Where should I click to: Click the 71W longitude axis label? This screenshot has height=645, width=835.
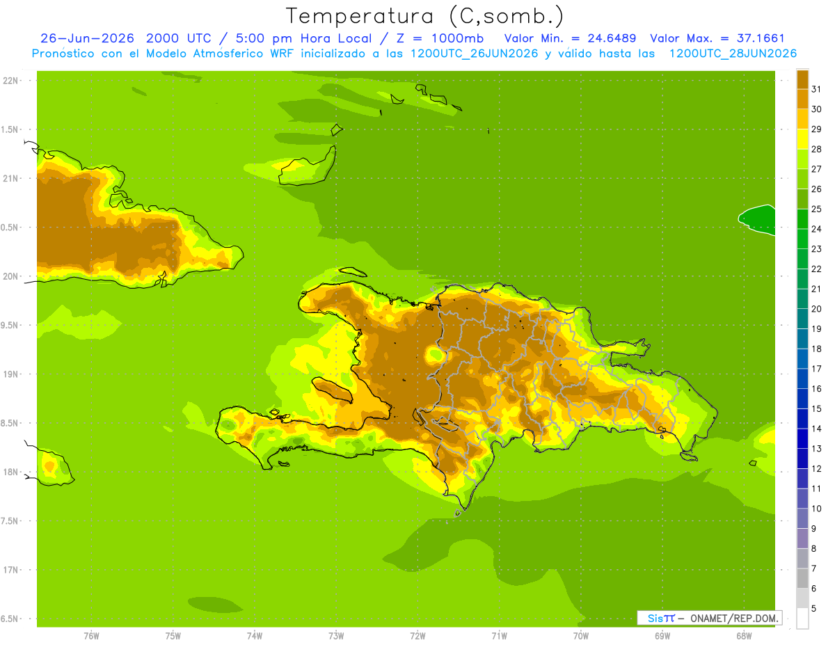[x=499, y=636]
